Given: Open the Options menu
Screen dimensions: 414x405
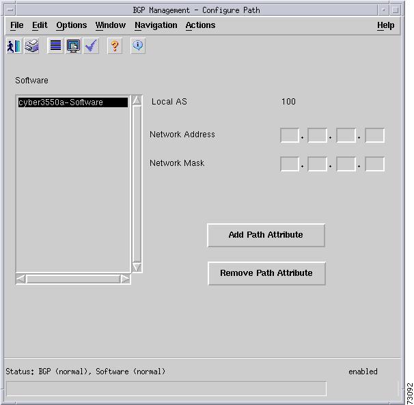Looking at the screenshot, I should click(x=72, y=25).
